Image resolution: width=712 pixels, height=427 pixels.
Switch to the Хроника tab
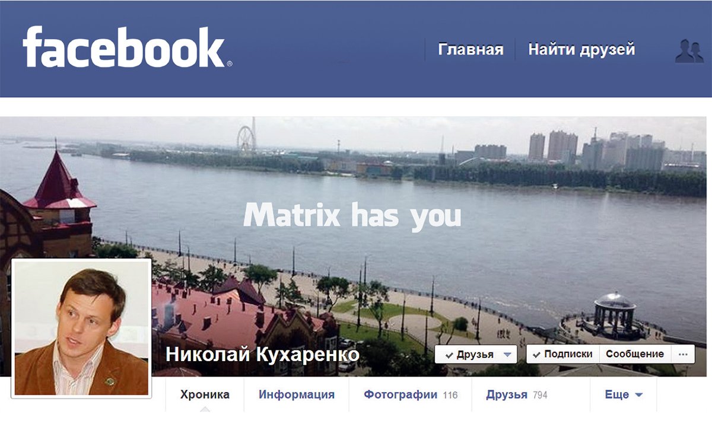point(205,394)
